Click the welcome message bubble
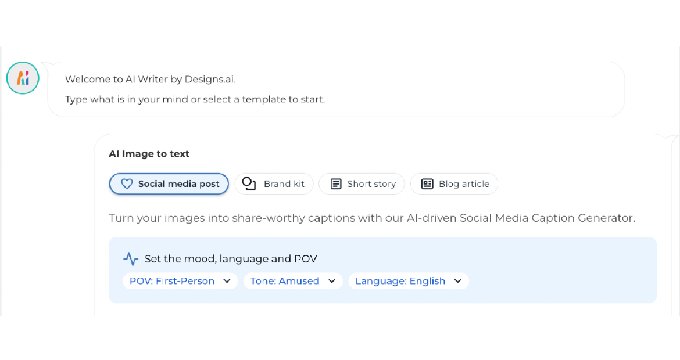Screen dimensions: 680x360 337,88
